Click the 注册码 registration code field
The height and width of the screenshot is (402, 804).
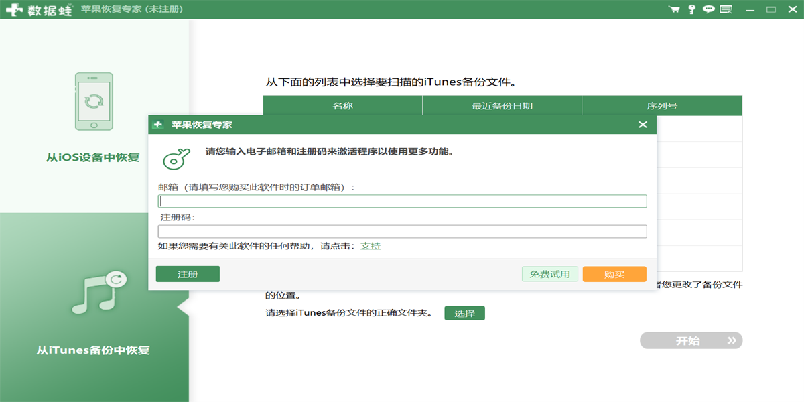tap(402, 231)
